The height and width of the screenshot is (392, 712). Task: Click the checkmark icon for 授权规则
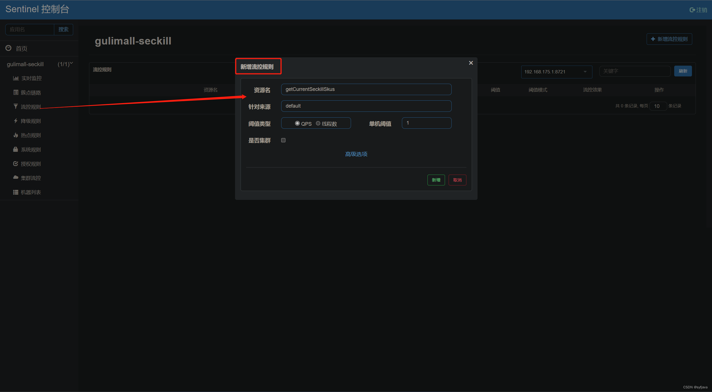click(x=16, y=163)
